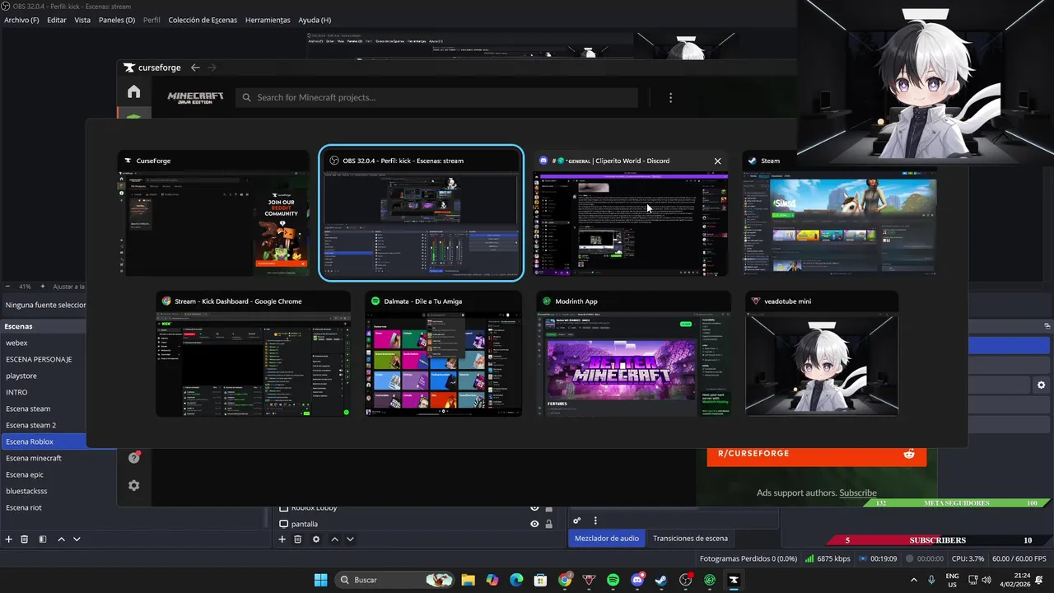The width and height of the screenshot is (1054, 593).
Task: Open CurseForge settings gear in sidebar
Action: [x=134, y=485]
